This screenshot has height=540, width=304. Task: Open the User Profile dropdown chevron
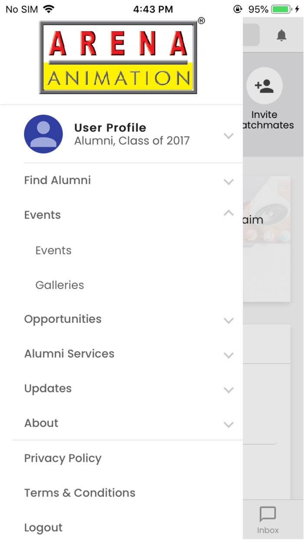[228, 136]
